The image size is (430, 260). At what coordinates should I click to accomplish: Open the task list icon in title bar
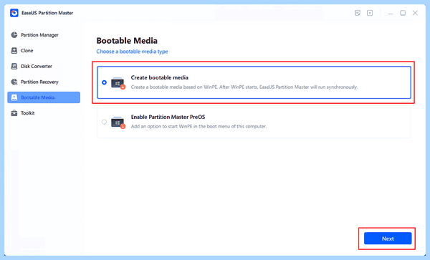(x=358, y=13)
